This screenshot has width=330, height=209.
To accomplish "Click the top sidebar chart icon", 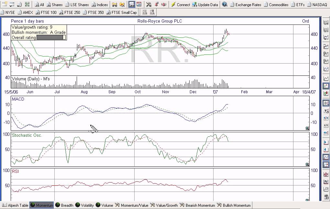I will (326, 23).
